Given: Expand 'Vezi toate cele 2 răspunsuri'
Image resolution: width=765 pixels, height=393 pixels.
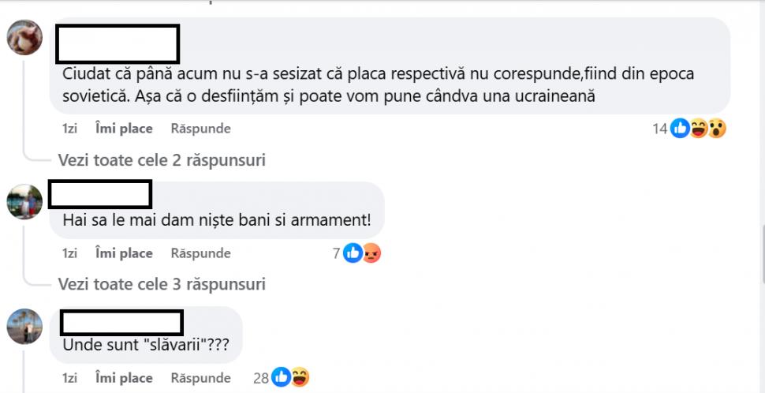Looking at the screenshot, I should [x=162, y=160].
